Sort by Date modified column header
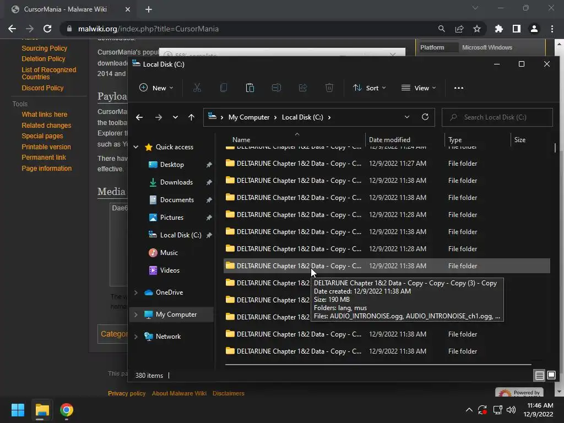 tap(389, 140)
